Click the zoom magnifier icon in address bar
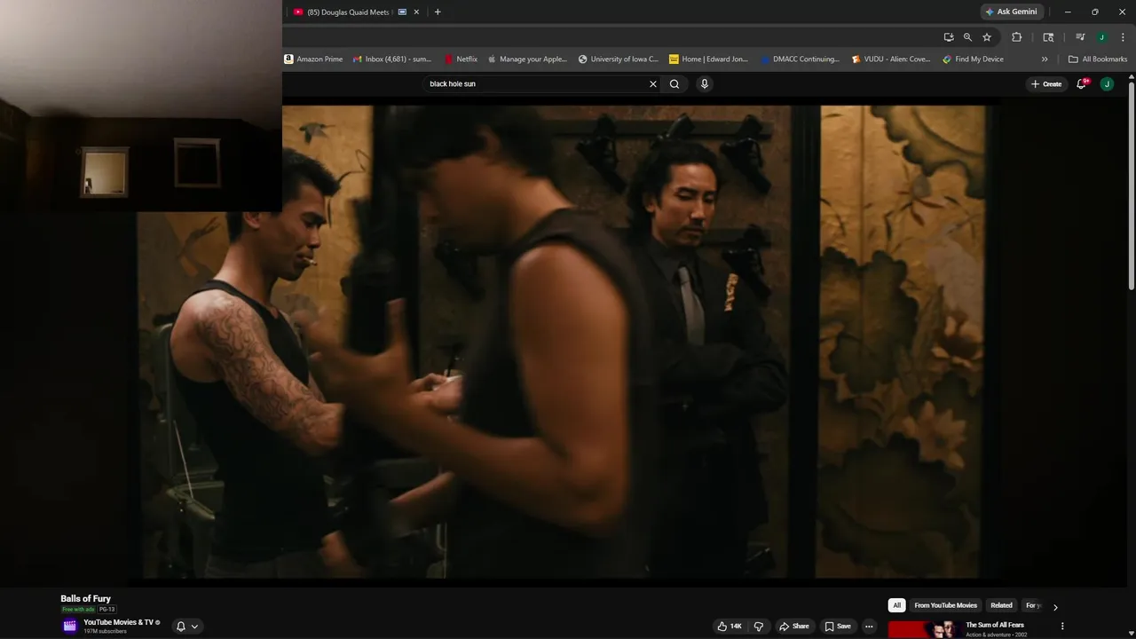1136x639 pixels. 967,37
